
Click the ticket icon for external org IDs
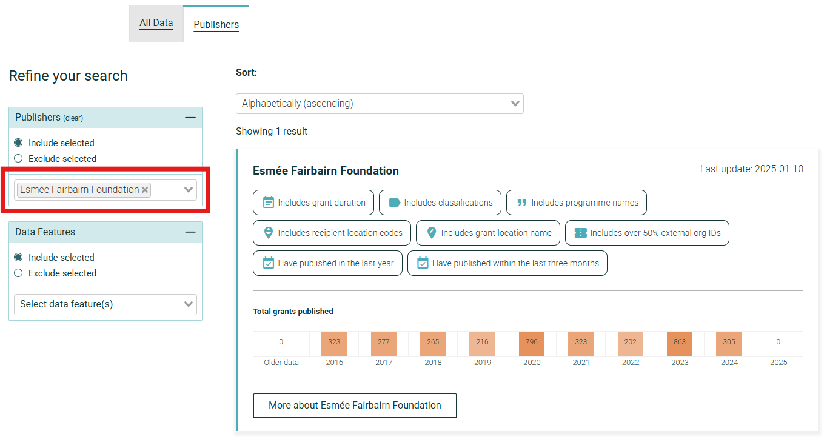click(581, 233)
